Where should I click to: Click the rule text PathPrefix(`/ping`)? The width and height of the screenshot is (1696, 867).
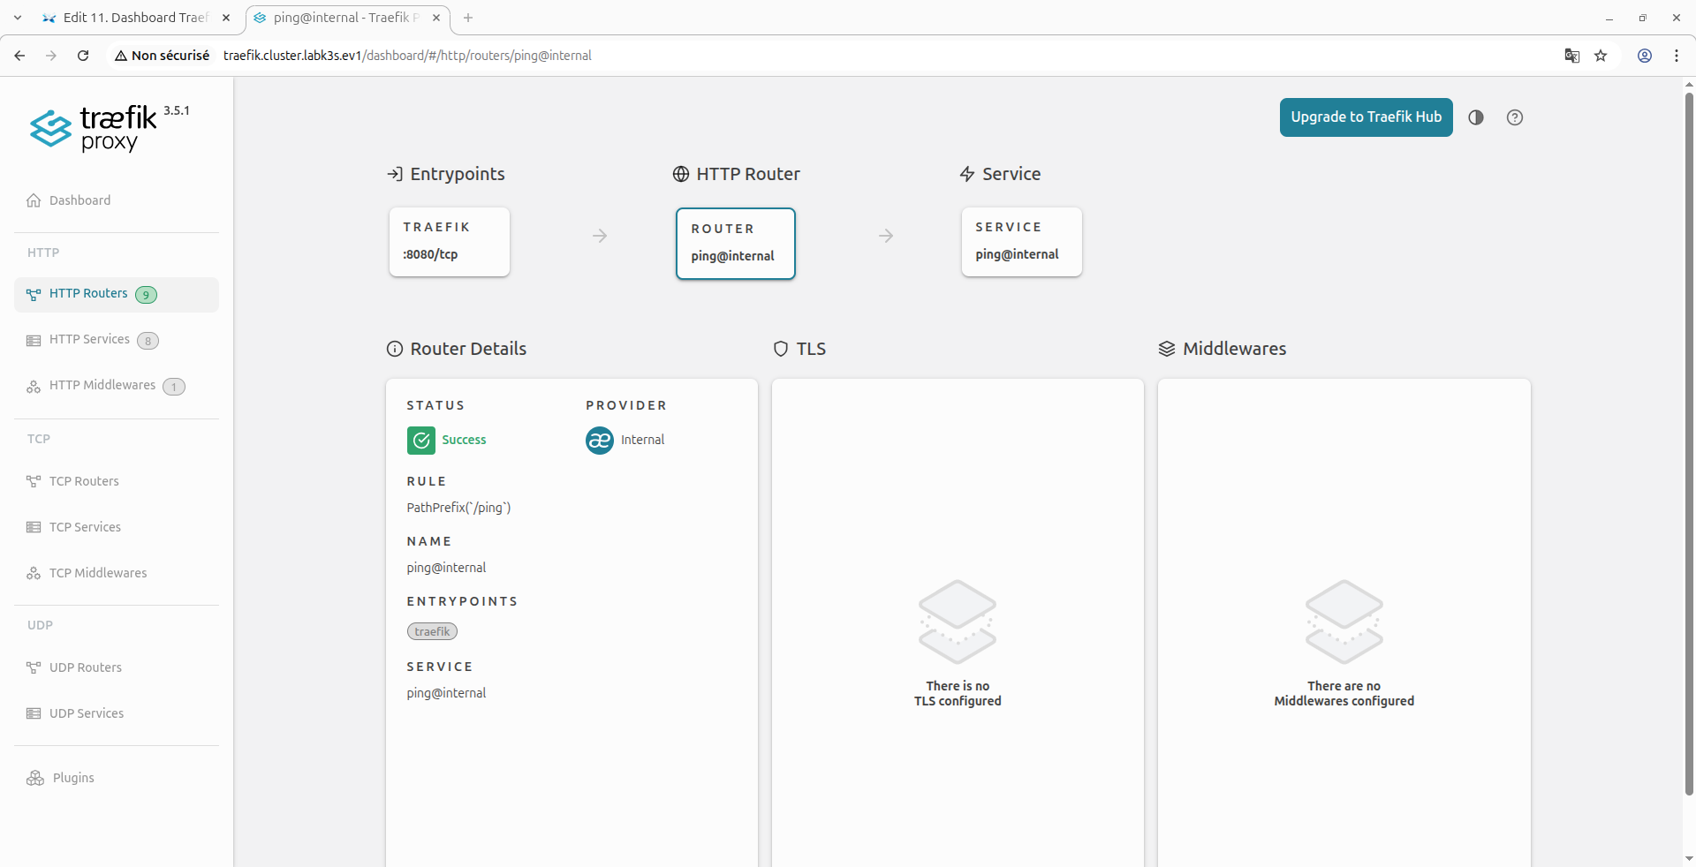click(458, 508)
